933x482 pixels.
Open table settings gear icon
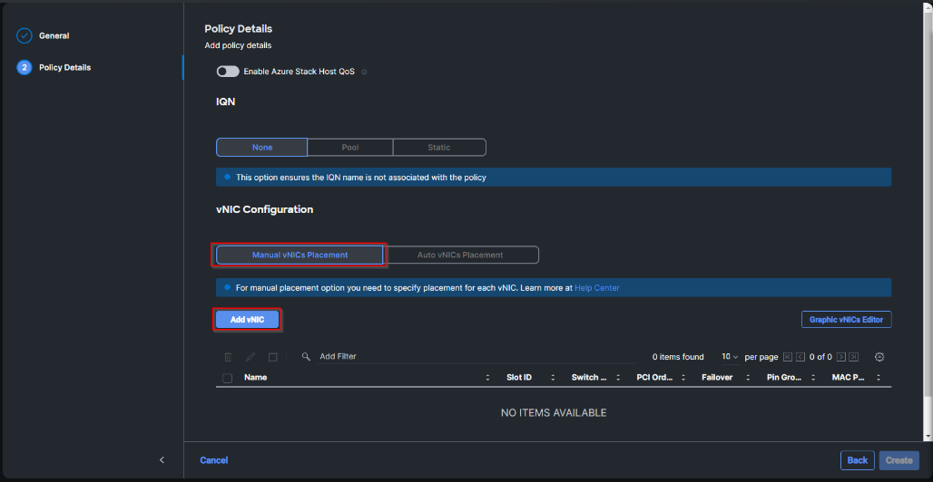879,357
